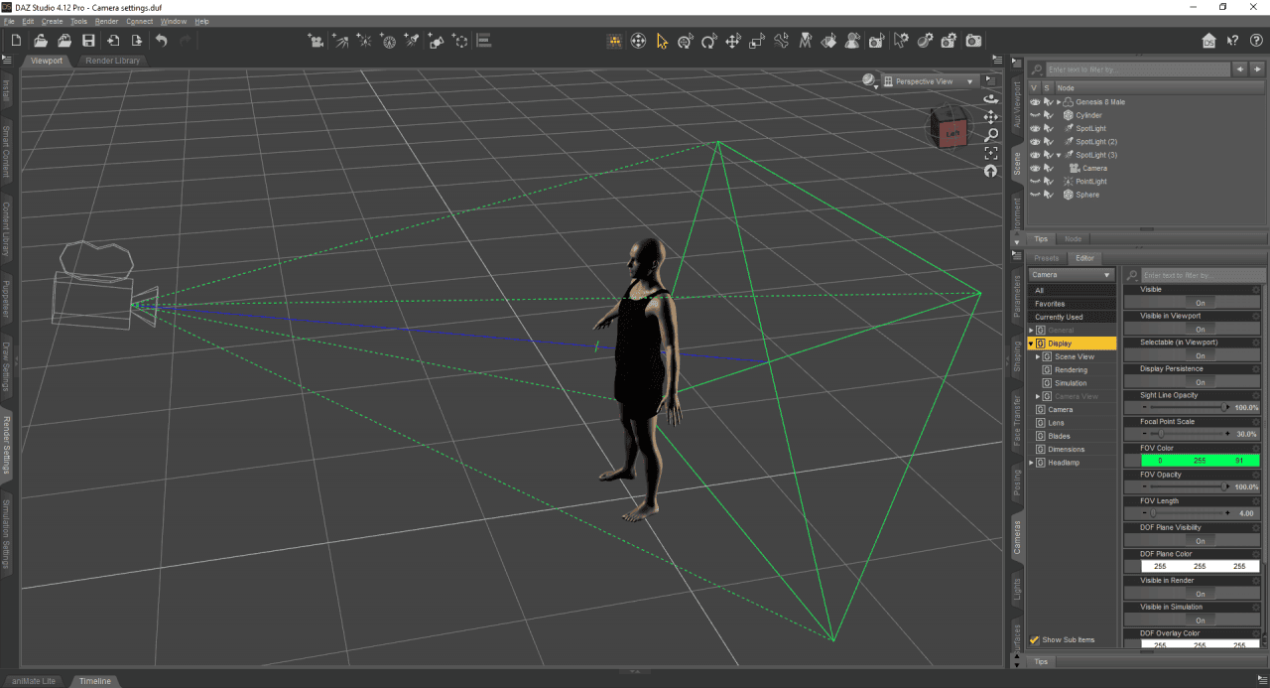1270x688 pixels.
Task: Click the Surface Selection tool icon
Action: (x=828, y=41)
